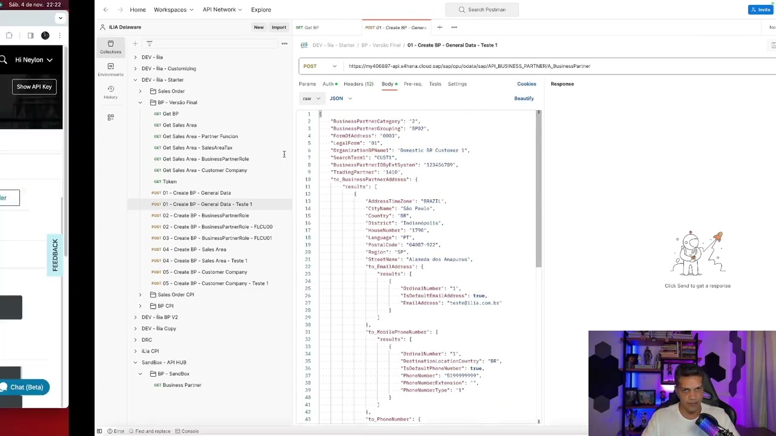The width and height of the screenshot is (776, 436).
Task: Open the Workspaces dropdown menu
Action: pyautogui.click(x=173, y=10)
